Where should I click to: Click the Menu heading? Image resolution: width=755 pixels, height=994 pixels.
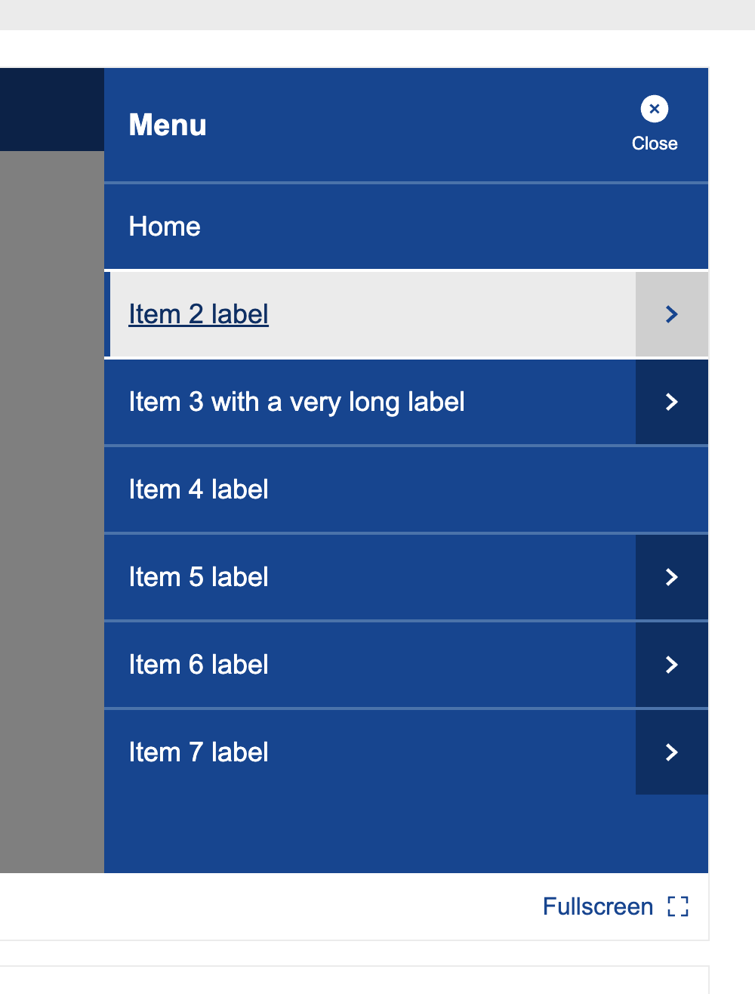tap(167, 125)
